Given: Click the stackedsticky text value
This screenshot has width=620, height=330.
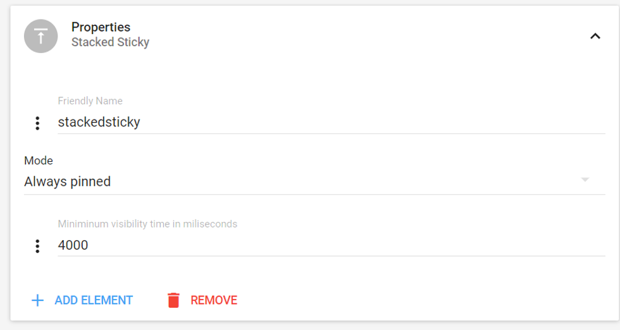Looking at the screenshot, I should pos(99,122).
